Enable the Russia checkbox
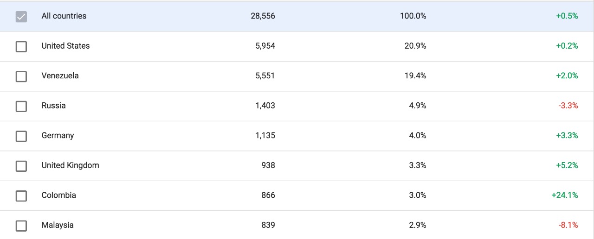The image size is (594, 239). [x=21, y=106]
